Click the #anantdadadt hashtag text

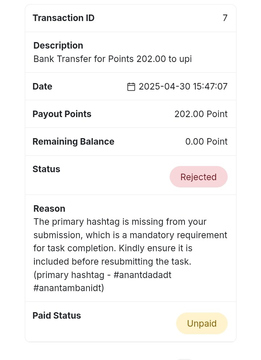[x=142, y=275]
